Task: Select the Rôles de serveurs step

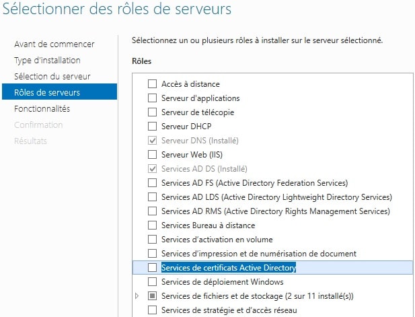Action: [x=59, y=92]
